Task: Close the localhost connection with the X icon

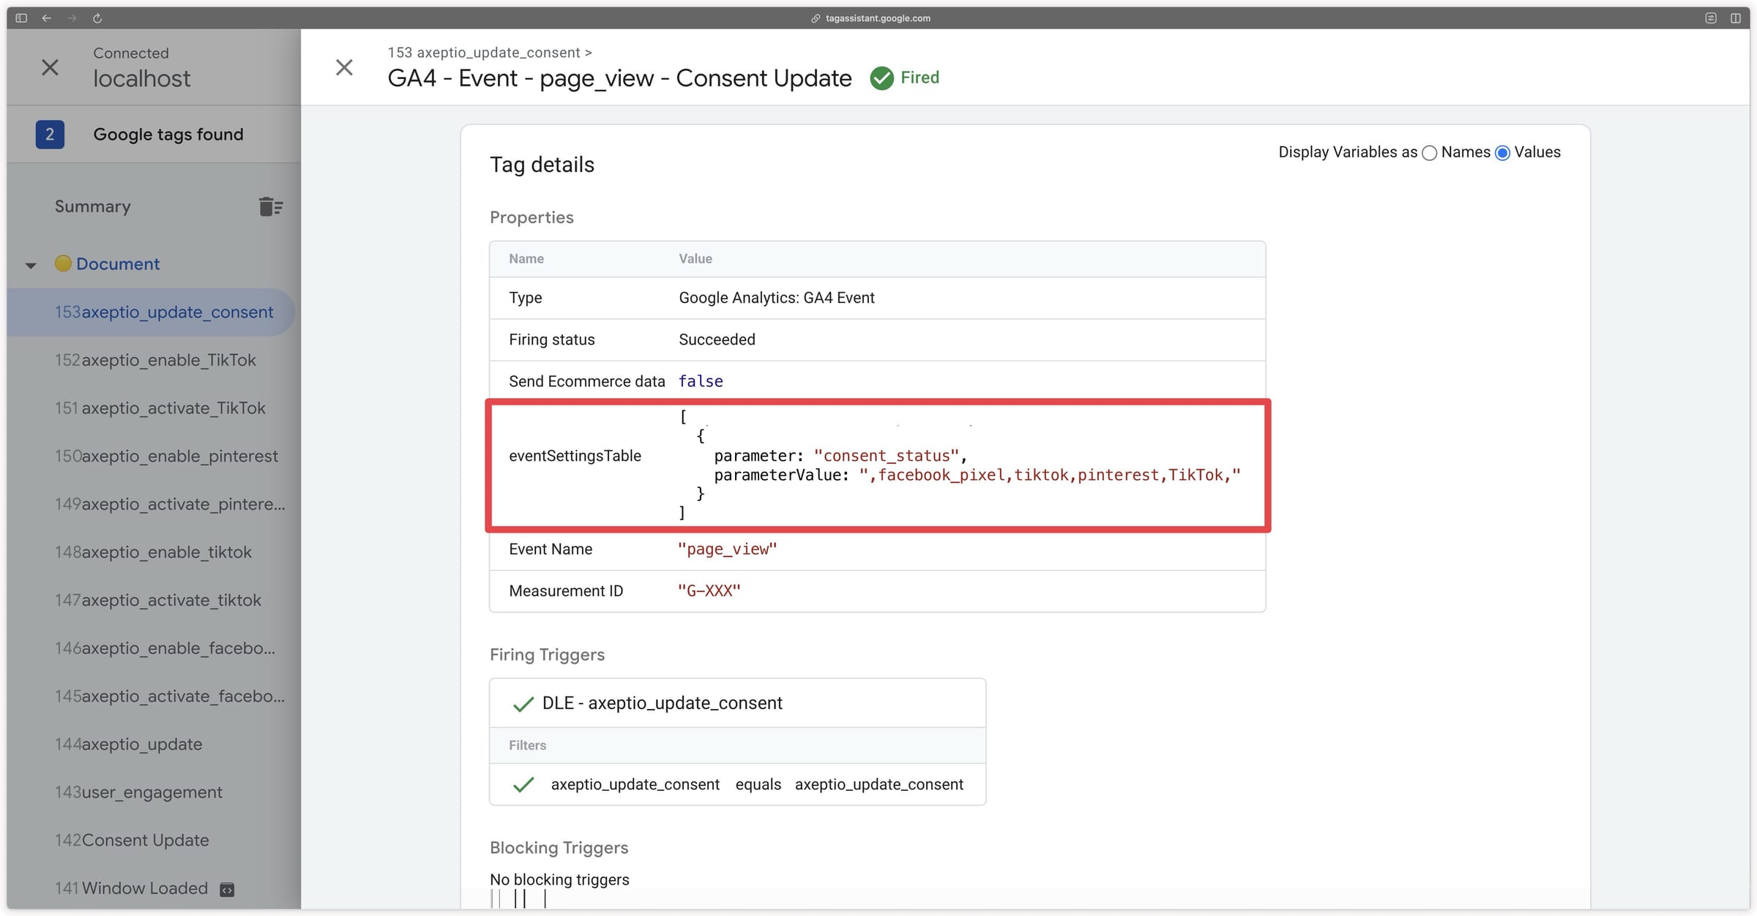Action: [x=50, y=67]
